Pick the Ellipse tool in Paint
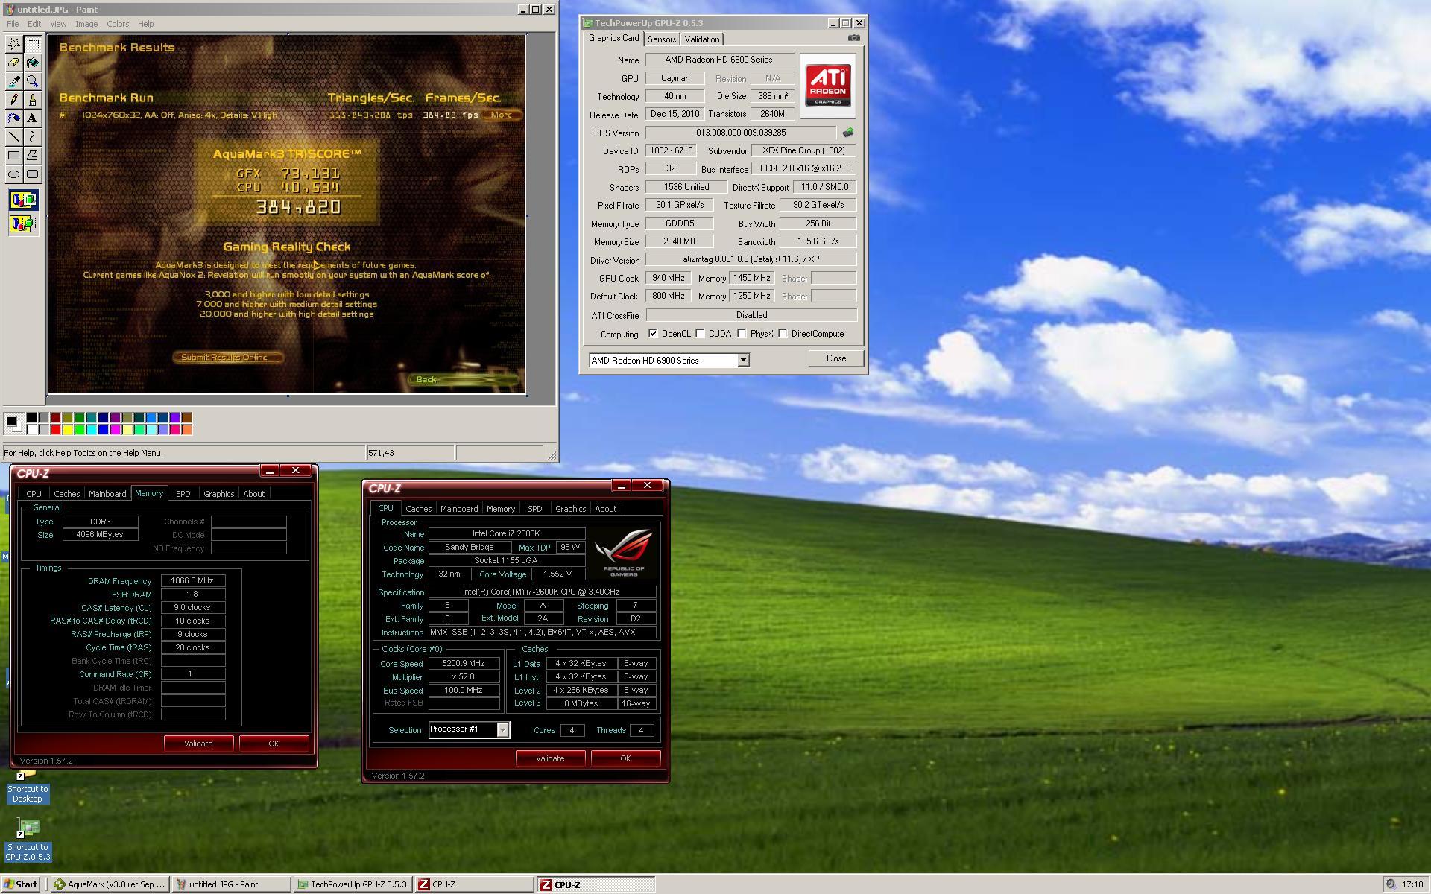 [14, 174]
